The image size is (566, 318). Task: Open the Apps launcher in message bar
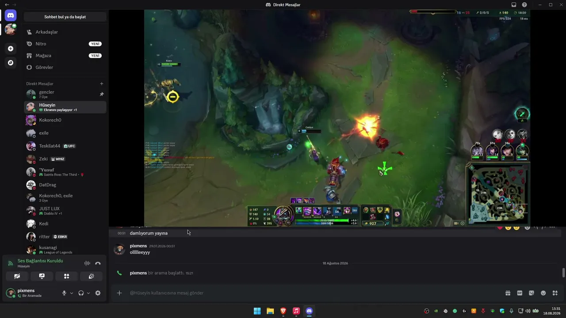pyautogui.click(x=555, y=293)
